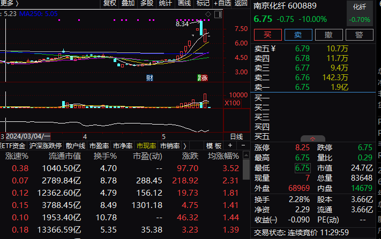Viewport: 381px width, 239px height.
Task: Click the diamond marker icon on chart
Action: pyautogui.click(x=208, y=14)
